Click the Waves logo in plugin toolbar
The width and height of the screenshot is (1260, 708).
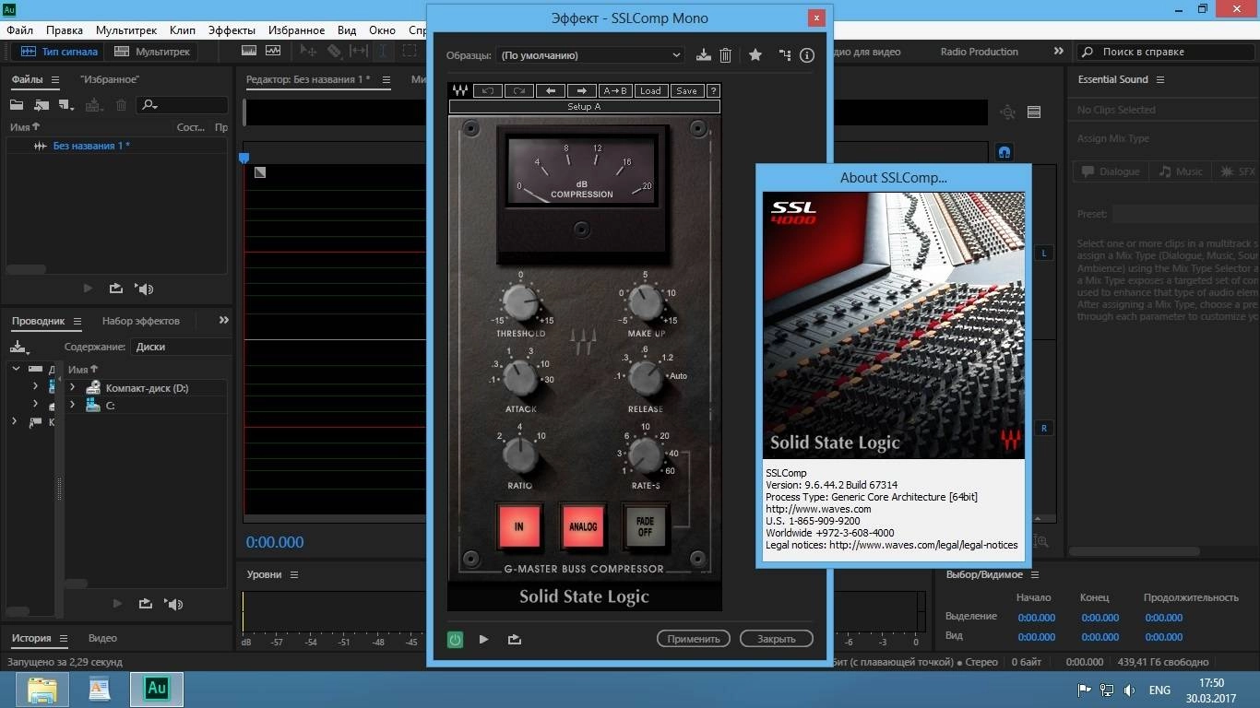tap(459, 90)
